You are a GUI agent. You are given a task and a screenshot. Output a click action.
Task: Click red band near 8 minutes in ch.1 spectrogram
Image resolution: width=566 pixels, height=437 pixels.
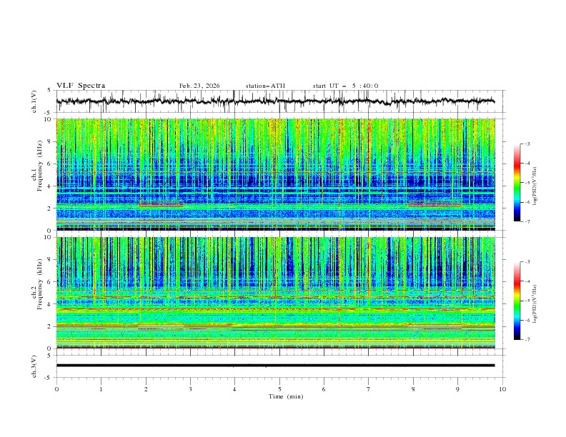434,205
